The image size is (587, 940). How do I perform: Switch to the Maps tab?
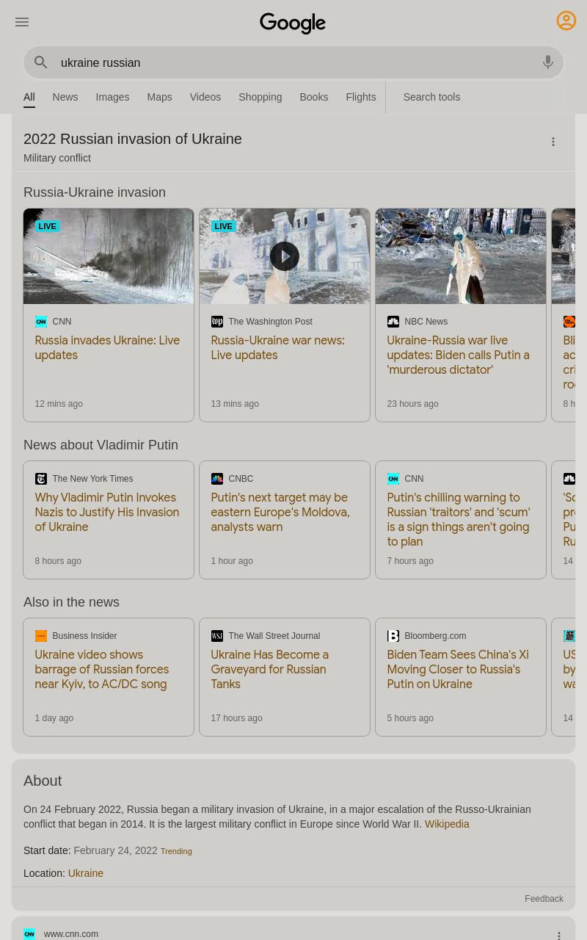click(x=159, y=97)
